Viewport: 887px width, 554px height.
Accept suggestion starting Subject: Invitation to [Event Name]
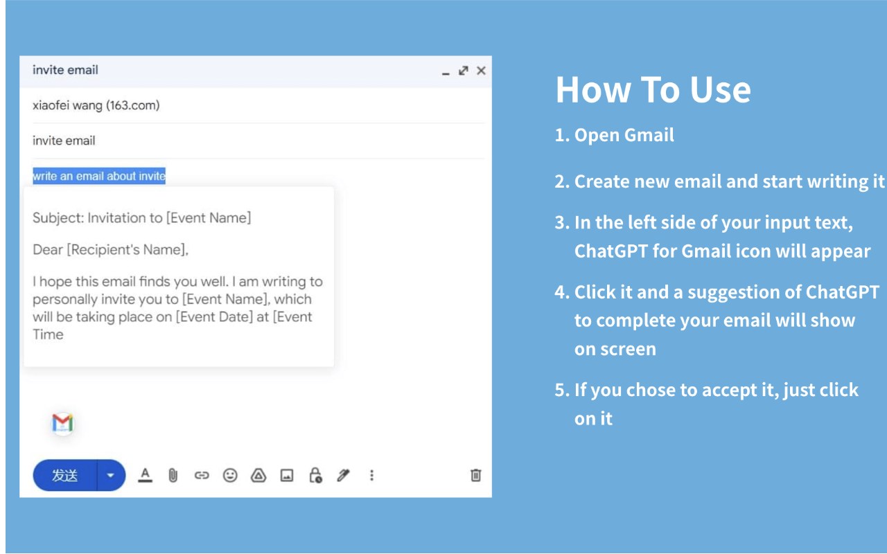pyautogui.click(x=179, y=276)
